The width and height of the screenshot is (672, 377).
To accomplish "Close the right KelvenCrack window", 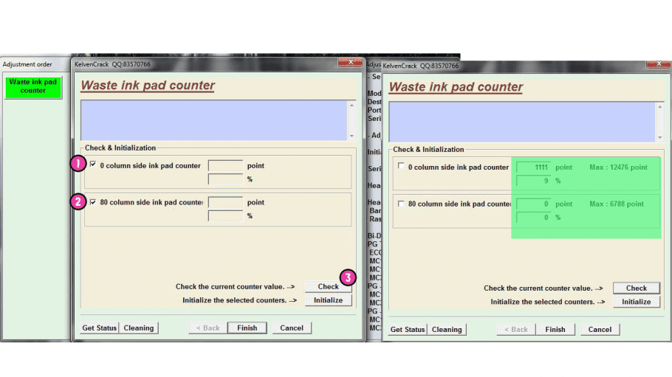I will tap(658, 64).
